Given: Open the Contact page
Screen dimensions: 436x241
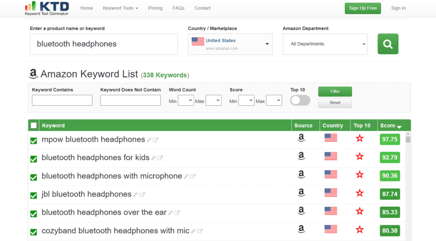Looking at the screenshot, I should tap(202, 8).
